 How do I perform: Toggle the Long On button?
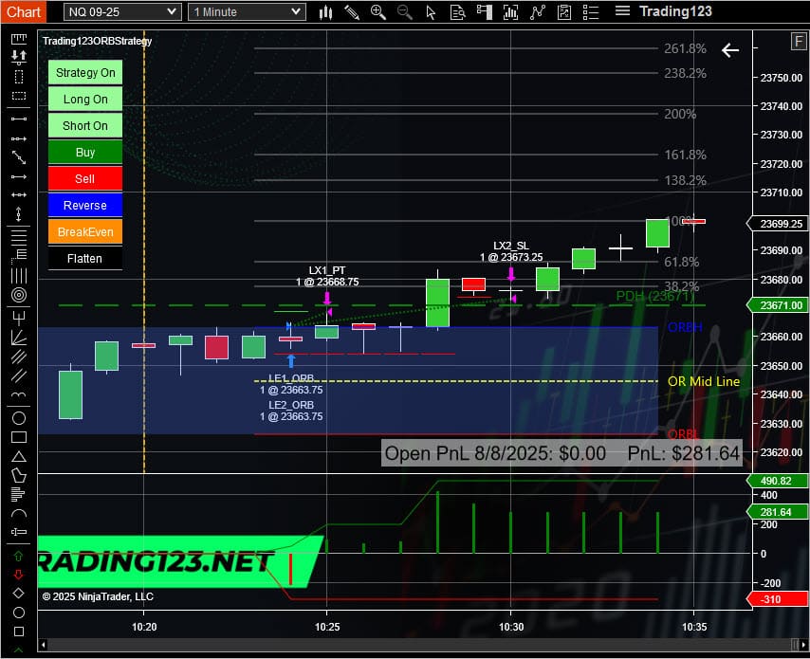click(x=85, y=100)
